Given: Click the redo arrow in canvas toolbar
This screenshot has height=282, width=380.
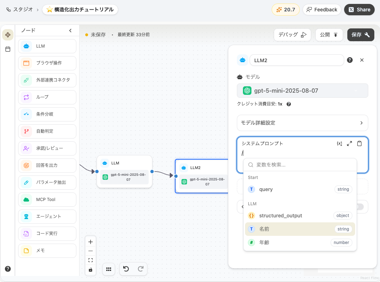Looking at the screenshot, I should click(141, 269).
